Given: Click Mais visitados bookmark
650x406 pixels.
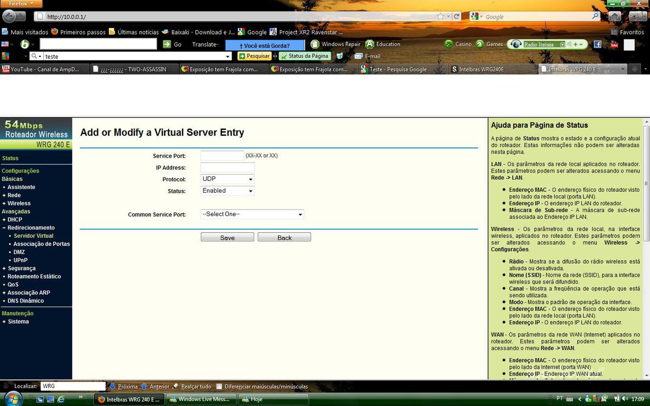Looking at the screenshot, I should [25, 32].
